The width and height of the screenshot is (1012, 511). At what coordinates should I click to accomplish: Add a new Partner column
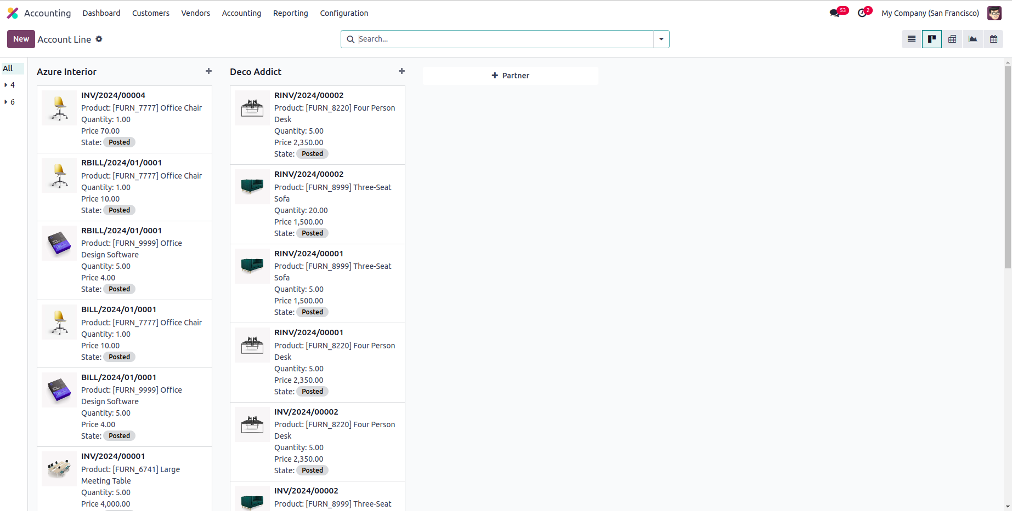click(511, 76)
